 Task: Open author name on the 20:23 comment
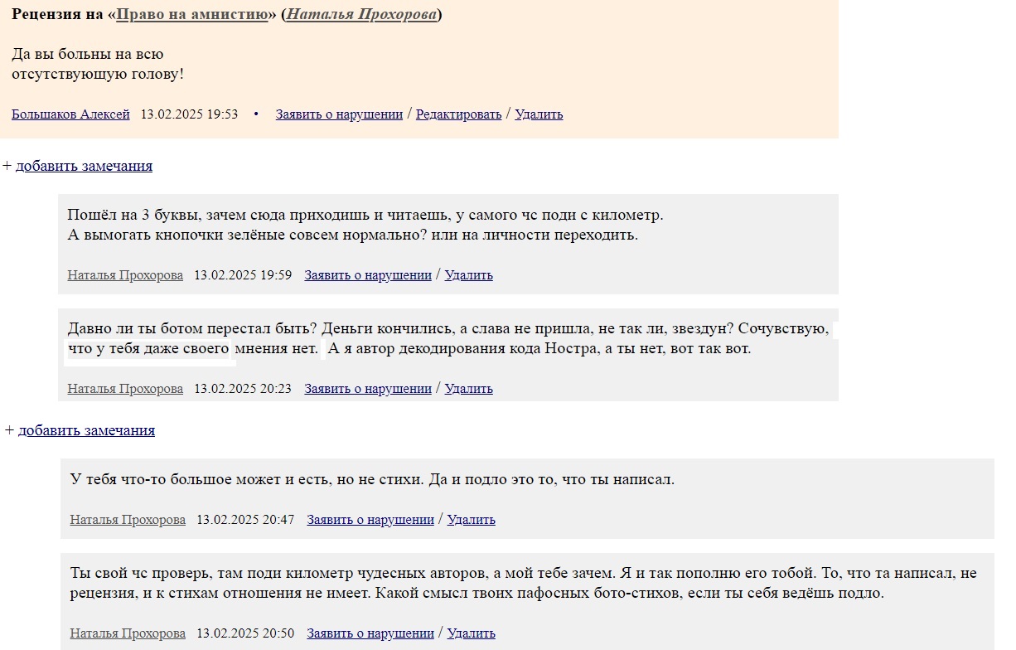pos(125,389)
